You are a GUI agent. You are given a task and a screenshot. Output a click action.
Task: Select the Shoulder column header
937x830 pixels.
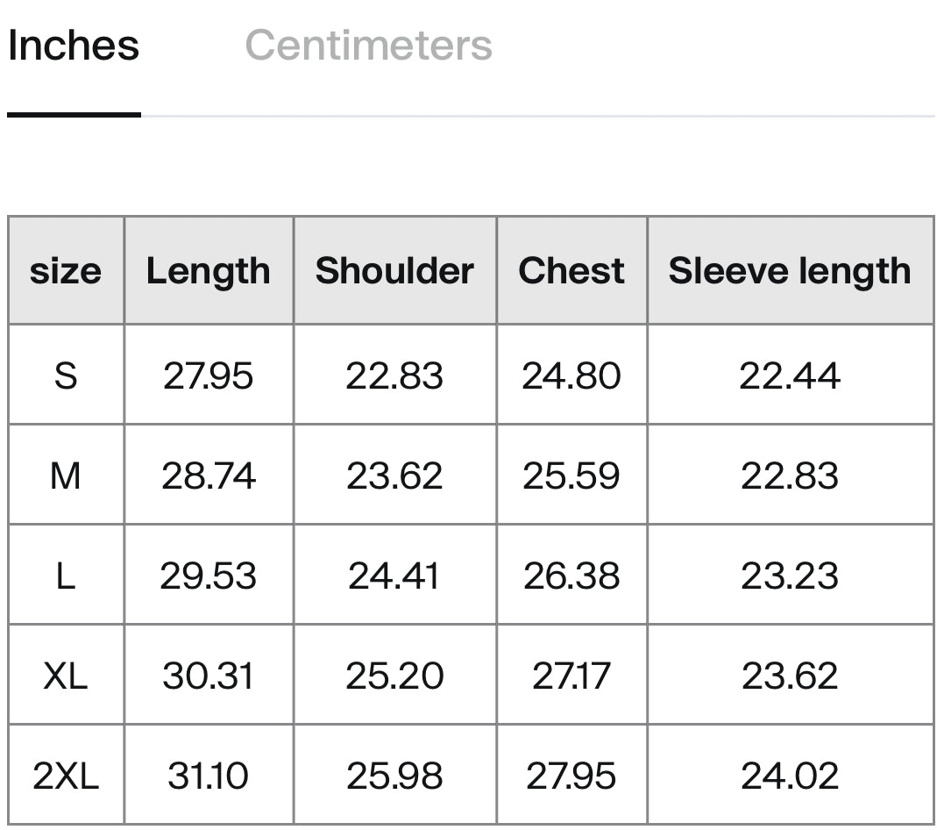[395, 271]
